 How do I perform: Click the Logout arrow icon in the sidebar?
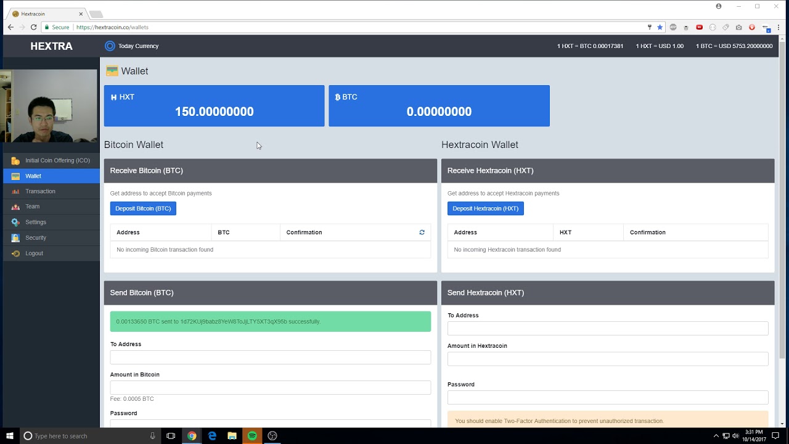click(15, 253)
